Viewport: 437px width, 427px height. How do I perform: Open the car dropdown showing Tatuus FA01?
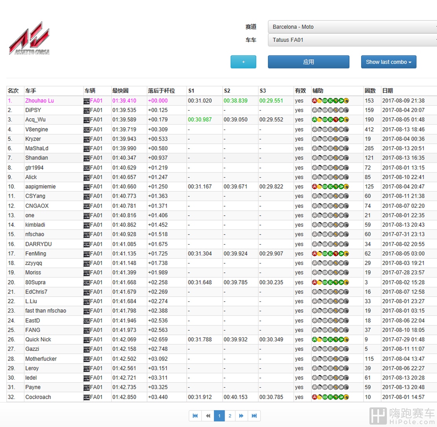click(x=352, y=40)
